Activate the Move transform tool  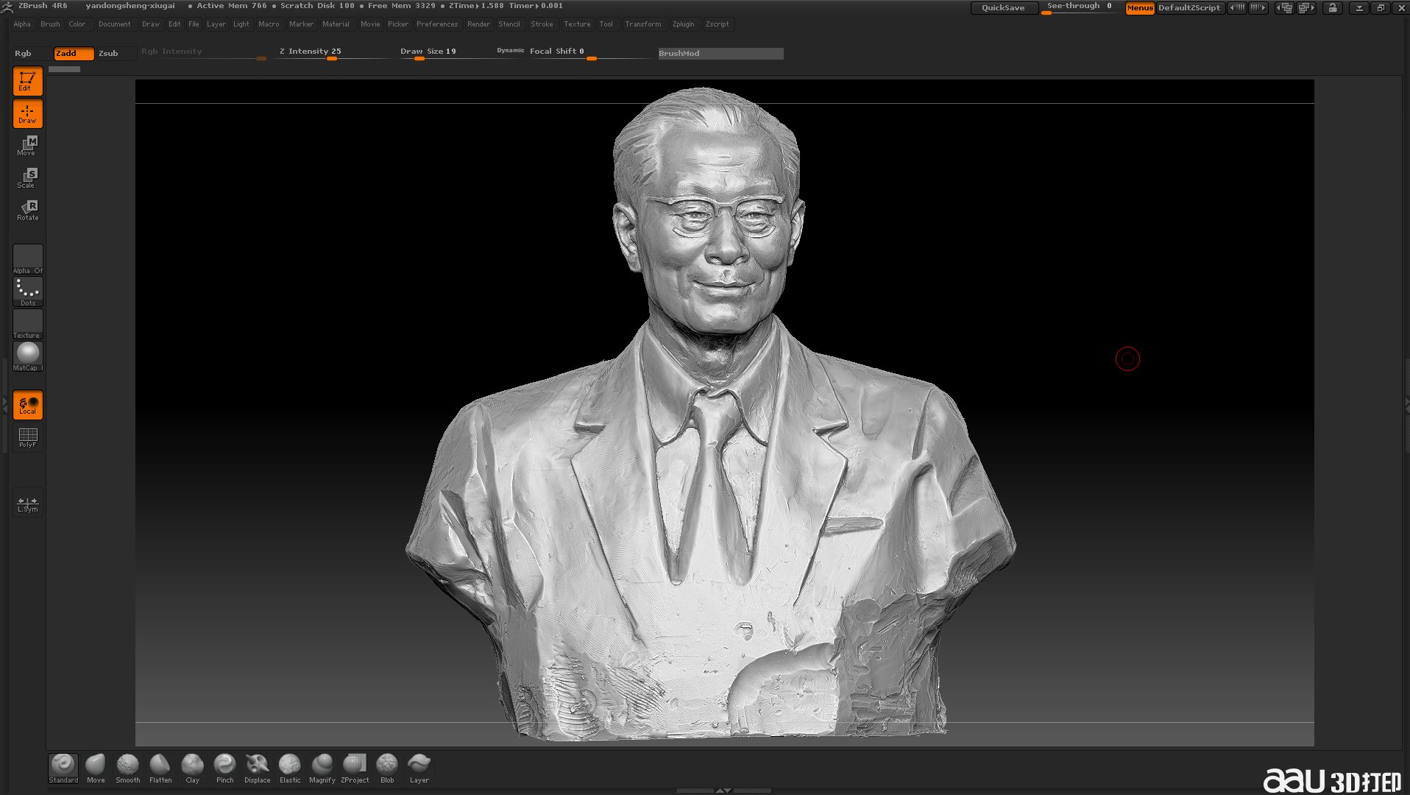[28, 146]
